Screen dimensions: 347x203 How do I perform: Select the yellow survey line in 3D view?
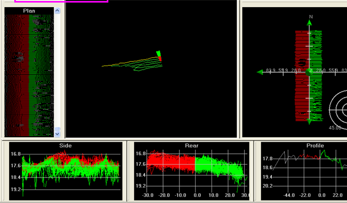pyautogui.click(x=130, y=62)
